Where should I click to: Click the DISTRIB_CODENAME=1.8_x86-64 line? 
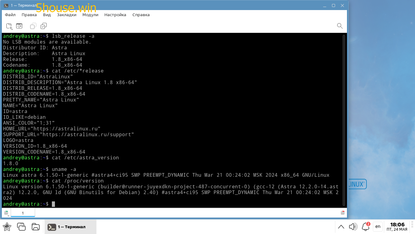(44, 94)
